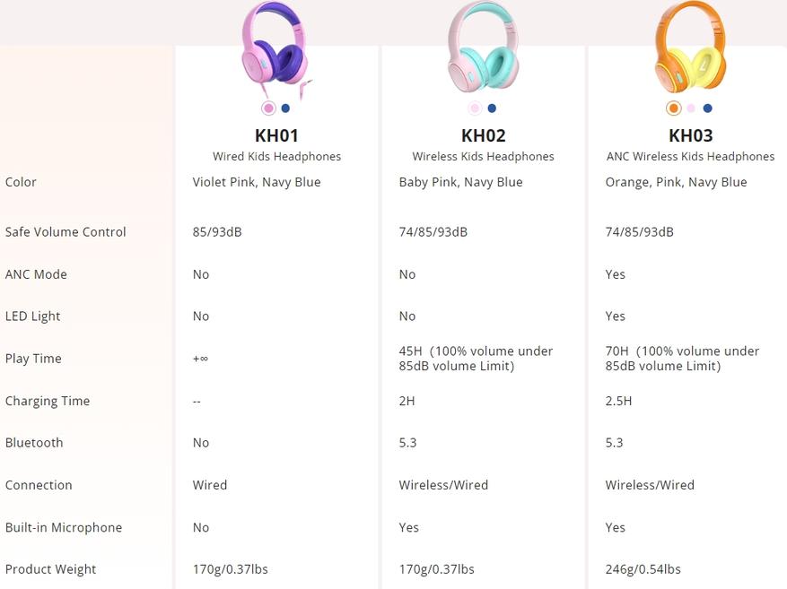The image size is (787, 589).
Task: Click the KH03 70H play time cell
Action: pos(682,359)
